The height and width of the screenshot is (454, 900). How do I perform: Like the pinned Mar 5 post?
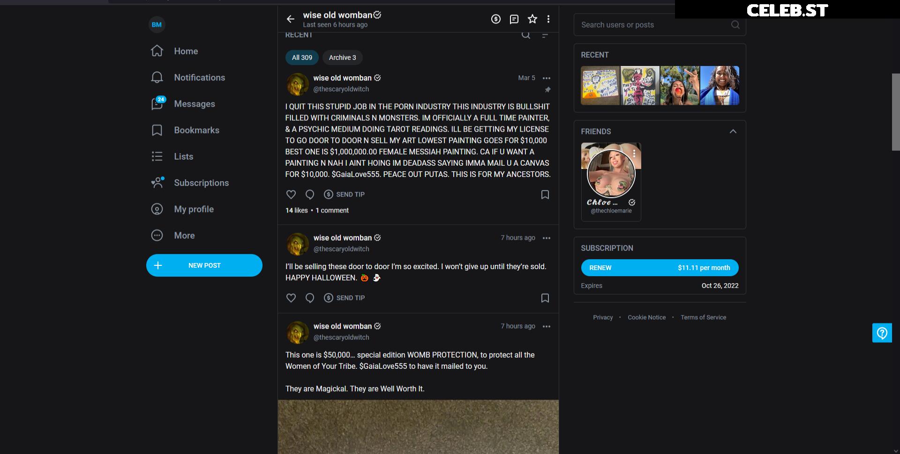tap(291, 194)
